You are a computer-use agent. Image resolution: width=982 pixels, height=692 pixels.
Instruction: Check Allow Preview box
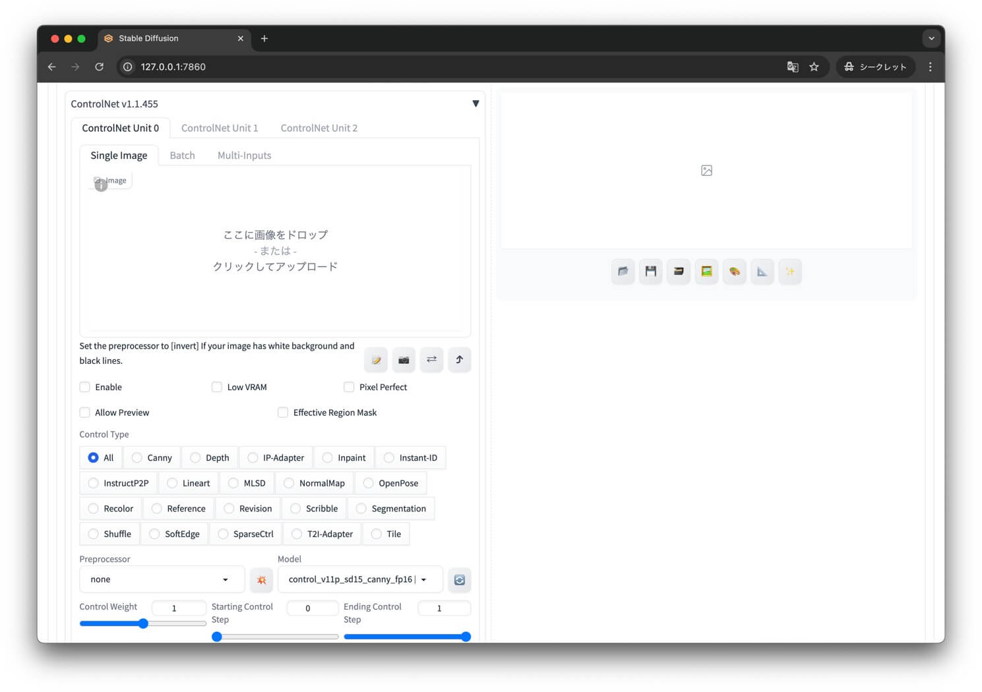coord(84,413)
